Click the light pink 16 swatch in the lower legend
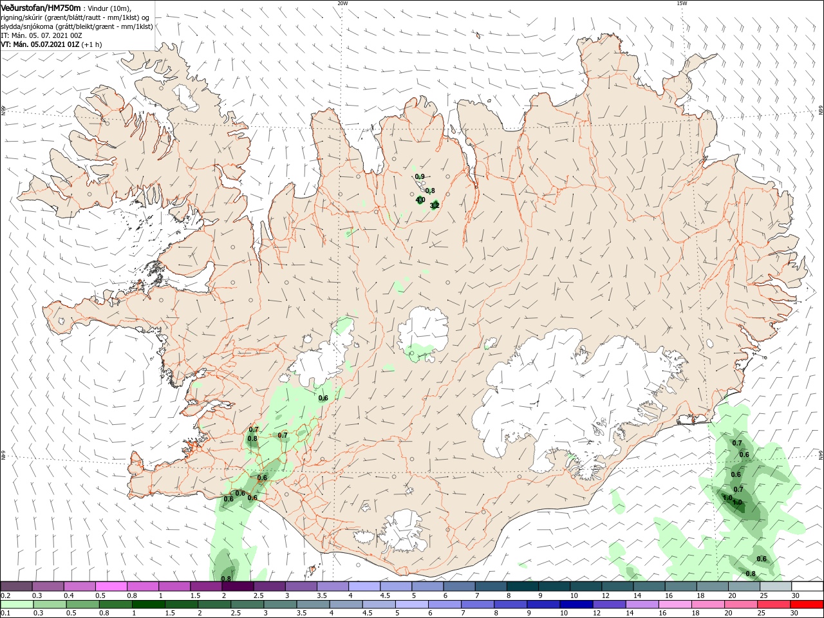The height and width of the screenshot is (618, 824). (674, 604)
